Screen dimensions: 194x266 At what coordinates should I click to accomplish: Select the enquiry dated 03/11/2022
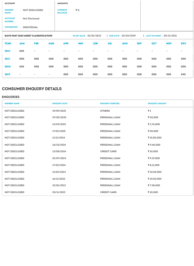pyautogui.click(x=59, y=192)
